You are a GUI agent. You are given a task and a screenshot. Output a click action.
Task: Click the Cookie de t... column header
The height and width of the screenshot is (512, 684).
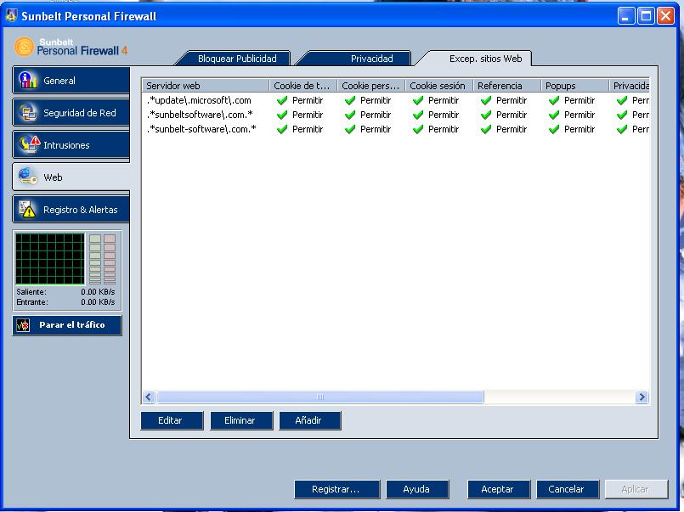[x=303, y=86]
